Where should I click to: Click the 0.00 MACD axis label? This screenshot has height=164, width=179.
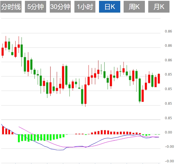[x=168, y=132]
